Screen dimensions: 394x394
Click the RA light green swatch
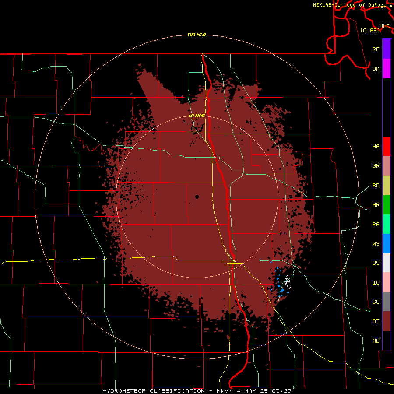(387, 224)
